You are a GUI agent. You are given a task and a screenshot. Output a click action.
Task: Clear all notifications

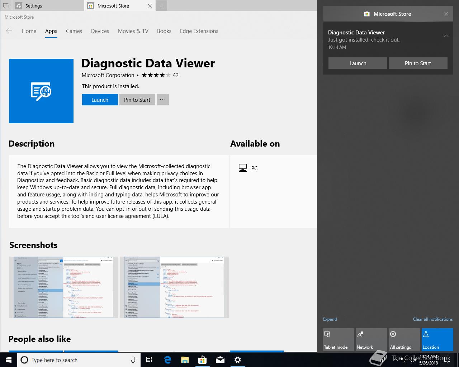[x=433, y=319]
